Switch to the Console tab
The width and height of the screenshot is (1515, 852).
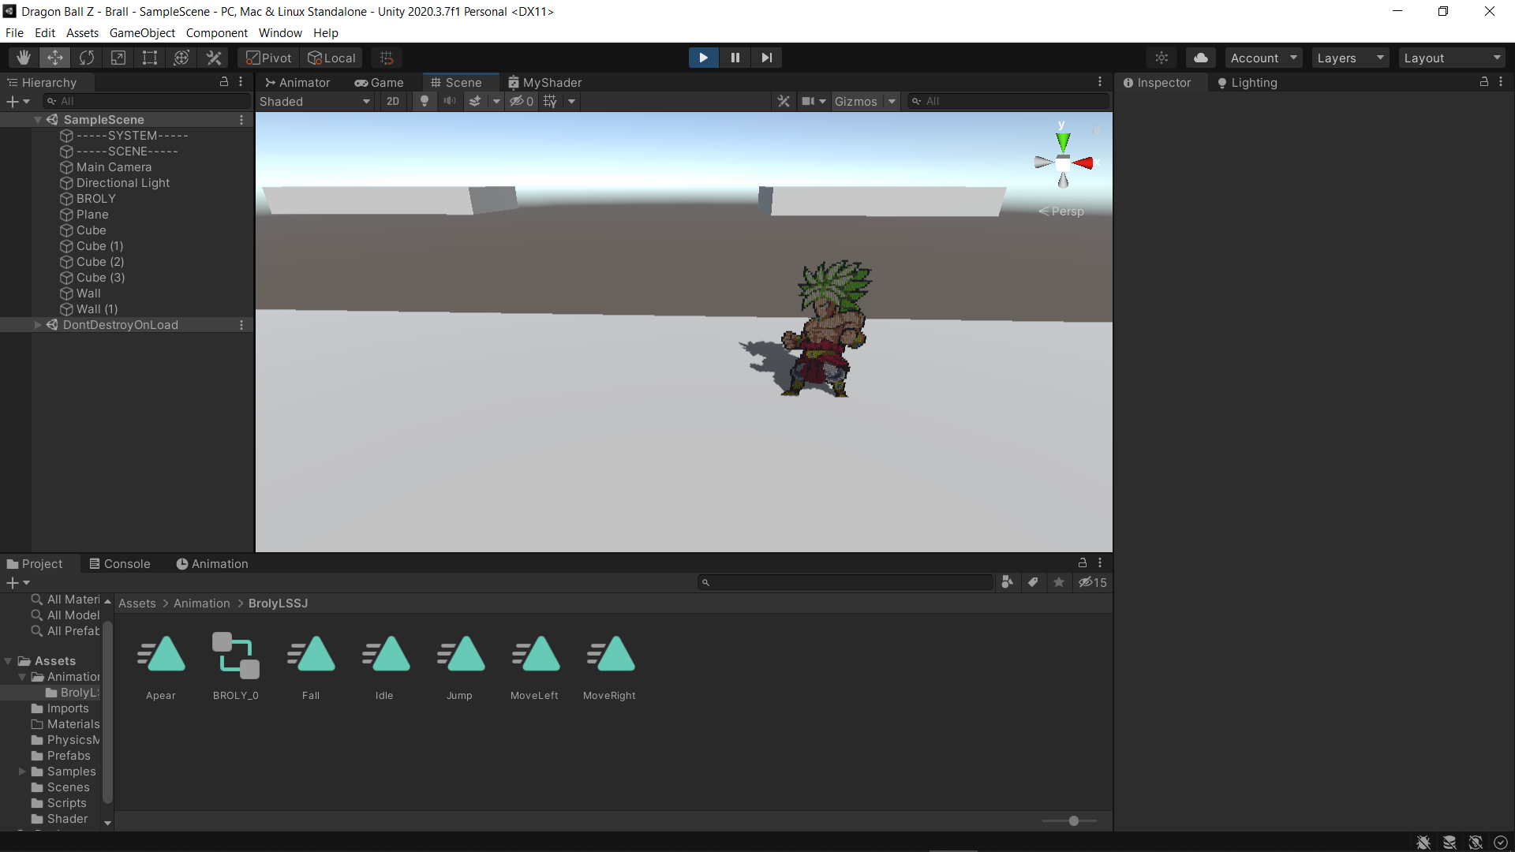(119, 563)
